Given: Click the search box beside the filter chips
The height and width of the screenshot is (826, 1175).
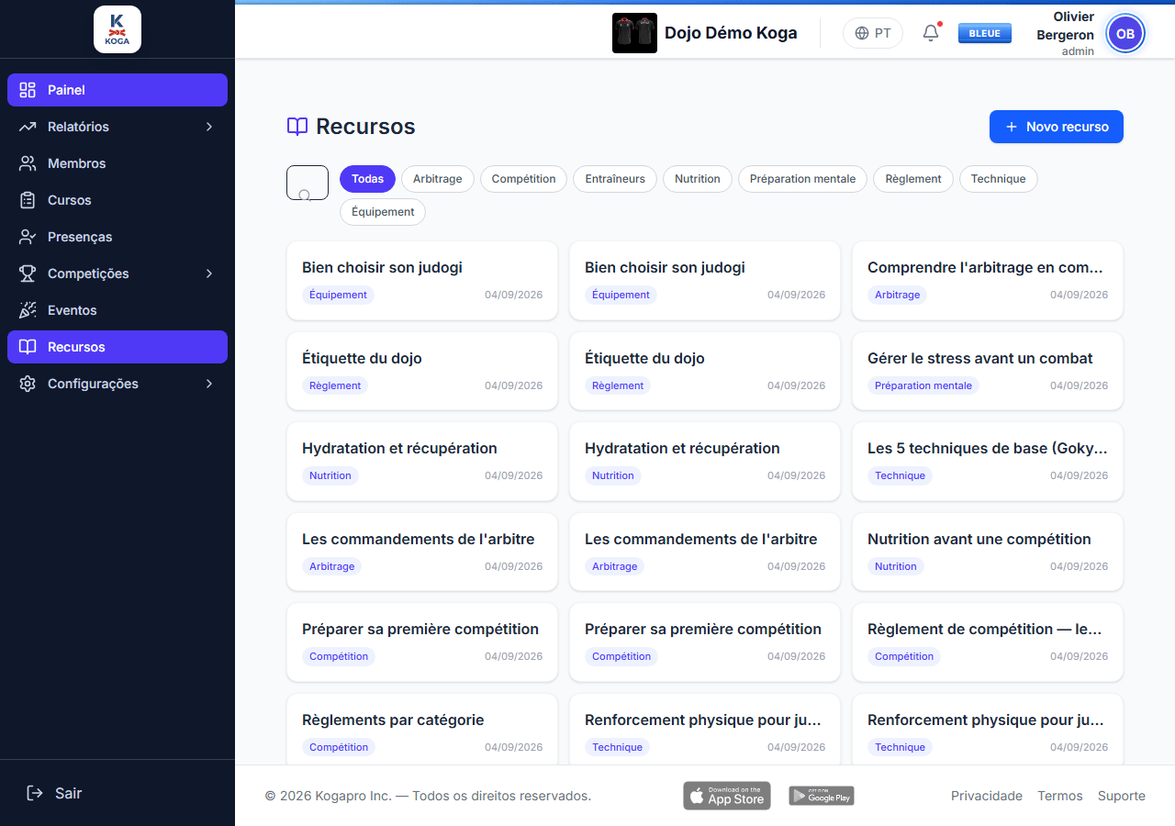Looking at the screenshot, I should (x=308, y=183).
